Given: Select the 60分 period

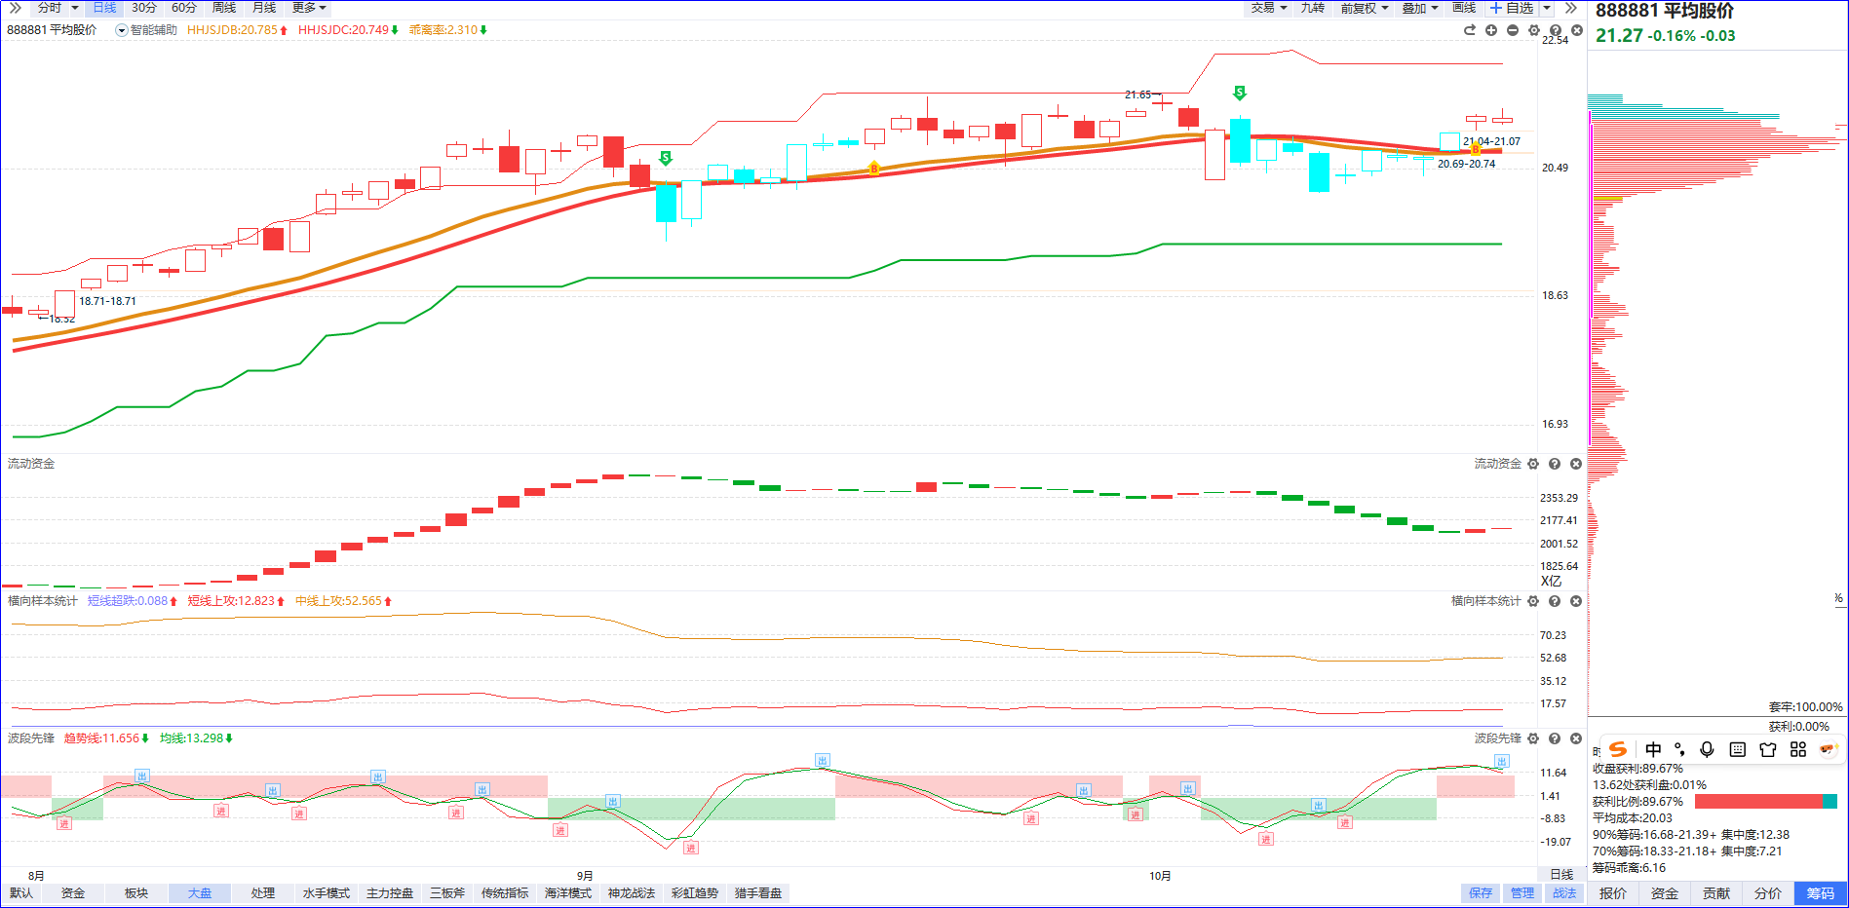Looking at the screenshot, I should click(184, 8).
